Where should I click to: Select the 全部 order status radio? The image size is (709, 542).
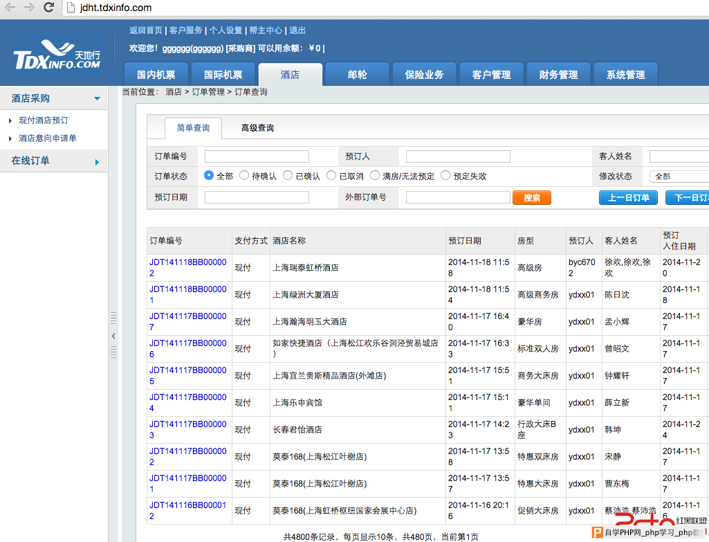(208, 175)
